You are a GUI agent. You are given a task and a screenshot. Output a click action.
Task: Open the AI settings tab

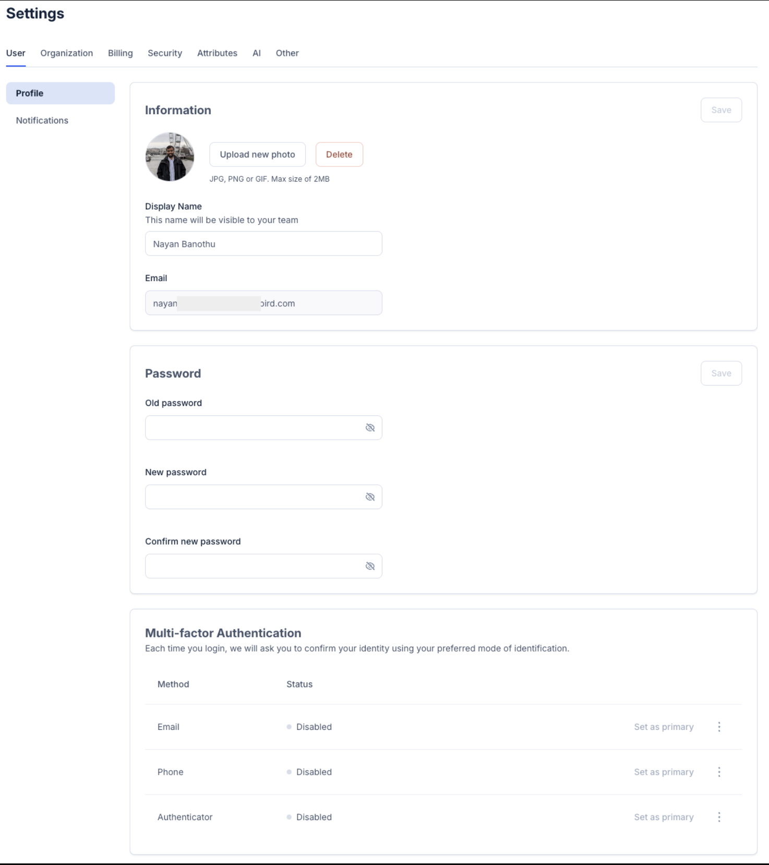256,53
